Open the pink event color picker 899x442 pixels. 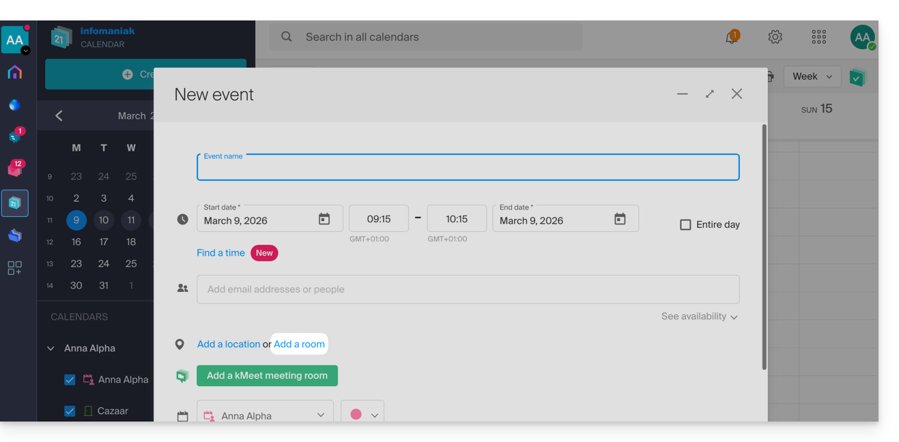point(362,415)
